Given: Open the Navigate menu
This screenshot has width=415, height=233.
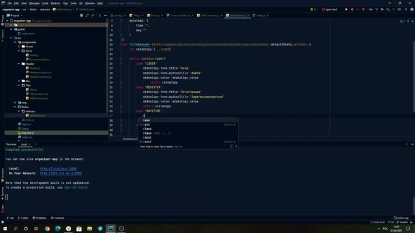Looking at the screenshot, I should point(34,3).
